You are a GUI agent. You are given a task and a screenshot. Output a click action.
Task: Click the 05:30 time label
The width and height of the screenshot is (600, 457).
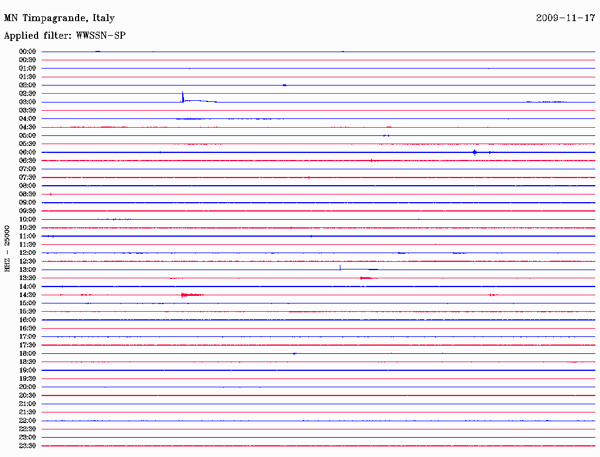point(28,144)
